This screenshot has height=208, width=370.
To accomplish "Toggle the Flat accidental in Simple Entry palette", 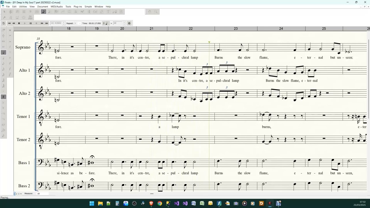I will tap(3, 102).
